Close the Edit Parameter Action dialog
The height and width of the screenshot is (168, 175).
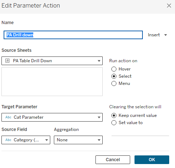(169, 5)
